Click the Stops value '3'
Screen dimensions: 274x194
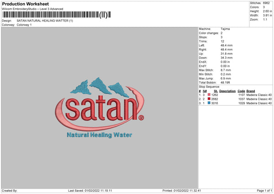tap(221, 37)
